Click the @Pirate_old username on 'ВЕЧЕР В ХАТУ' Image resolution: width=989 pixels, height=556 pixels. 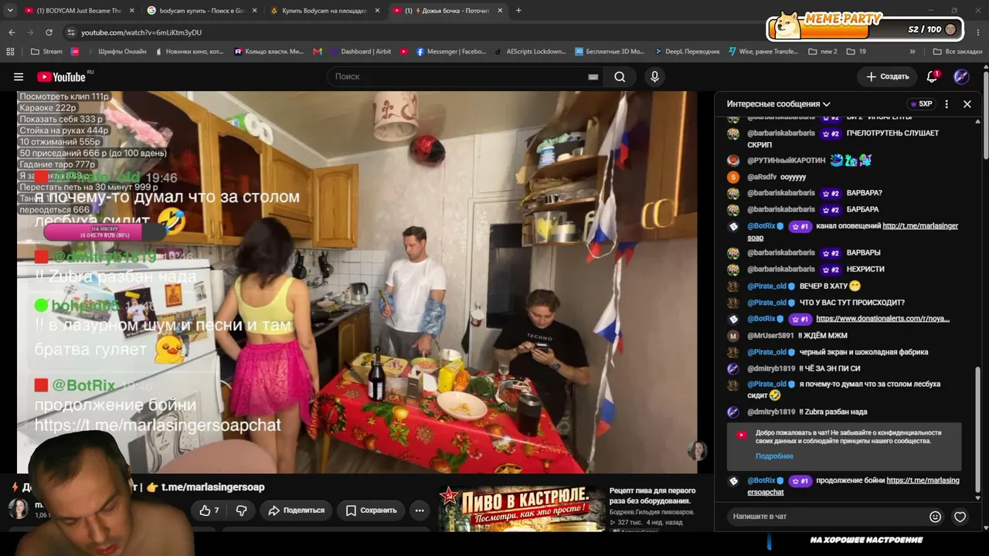click(766, 286)
